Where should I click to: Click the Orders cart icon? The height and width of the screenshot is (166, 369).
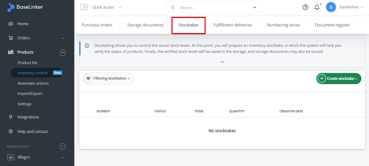tap(11, 38)
